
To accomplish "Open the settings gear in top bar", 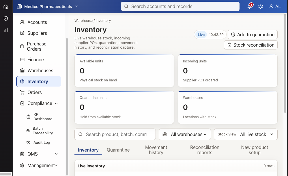I will tap(261, 6).
